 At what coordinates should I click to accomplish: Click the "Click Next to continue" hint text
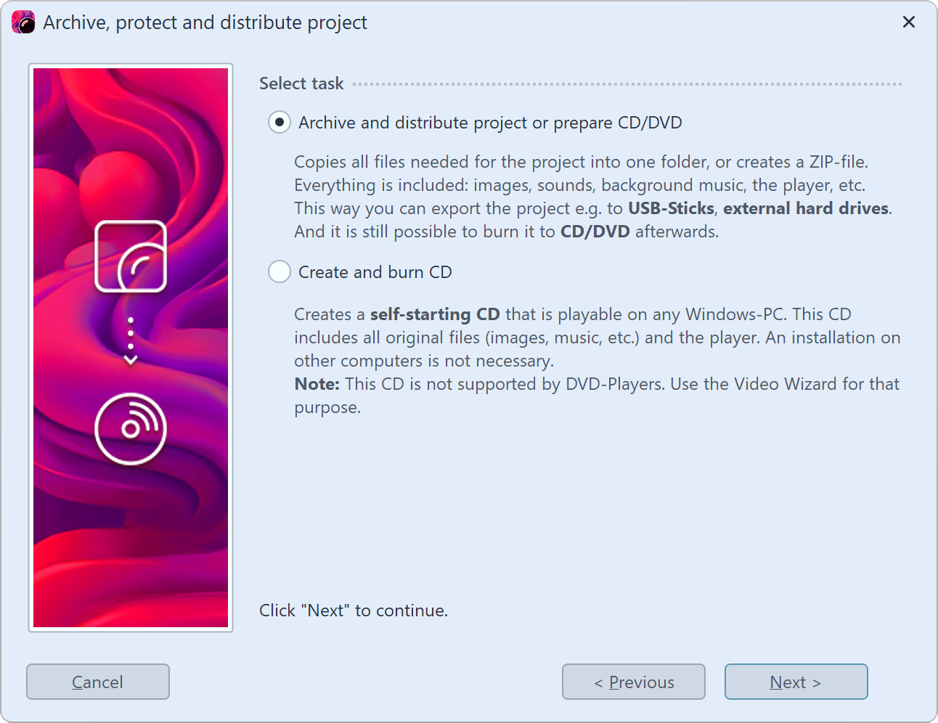354,610
